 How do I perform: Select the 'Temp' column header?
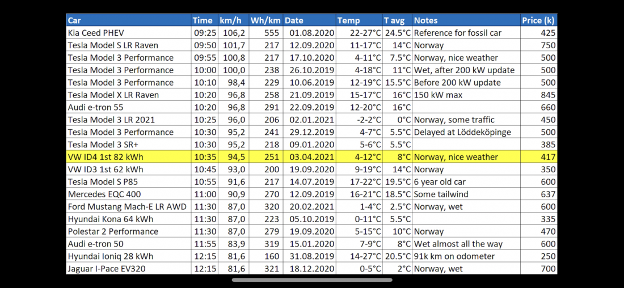click(x=359, y=20)
